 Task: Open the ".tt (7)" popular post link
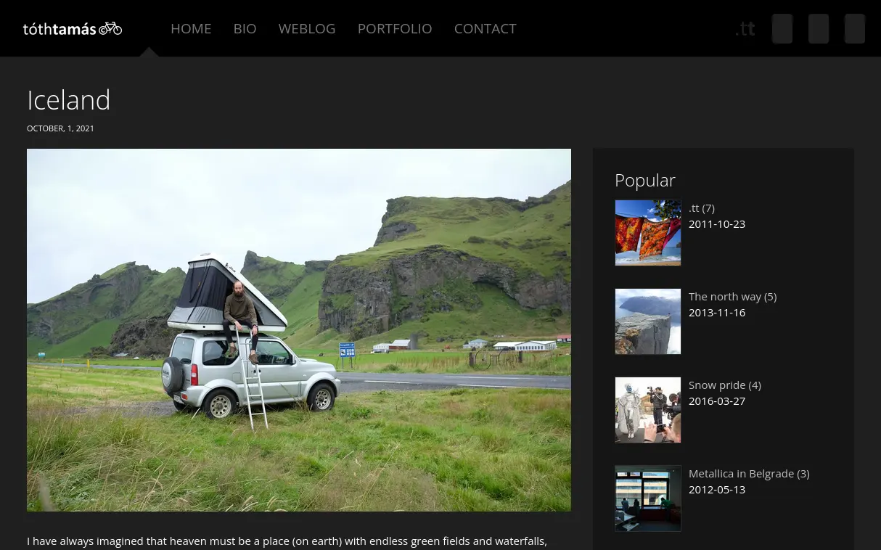tap(702, 208)
